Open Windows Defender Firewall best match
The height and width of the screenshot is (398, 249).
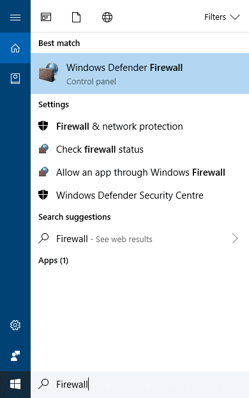pyautogui.click(x=140, y=73)
